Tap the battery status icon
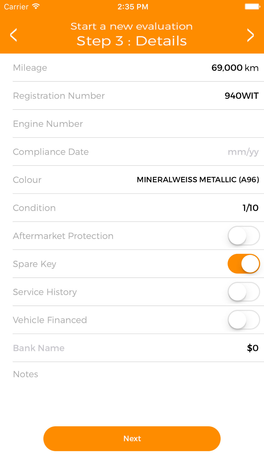The width and height of the screenshot is (264, 469). [252, 6]
